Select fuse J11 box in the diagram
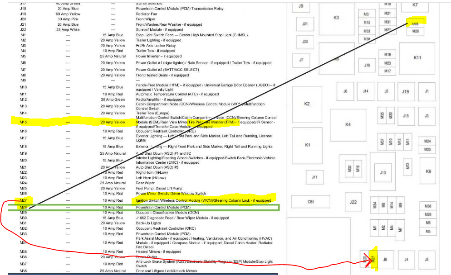 click(315, 177)
